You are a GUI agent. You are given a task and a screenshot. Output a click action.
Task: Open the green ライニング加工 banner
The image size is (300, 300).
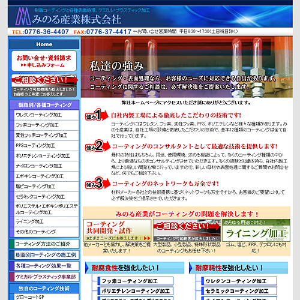click(256, 230)
